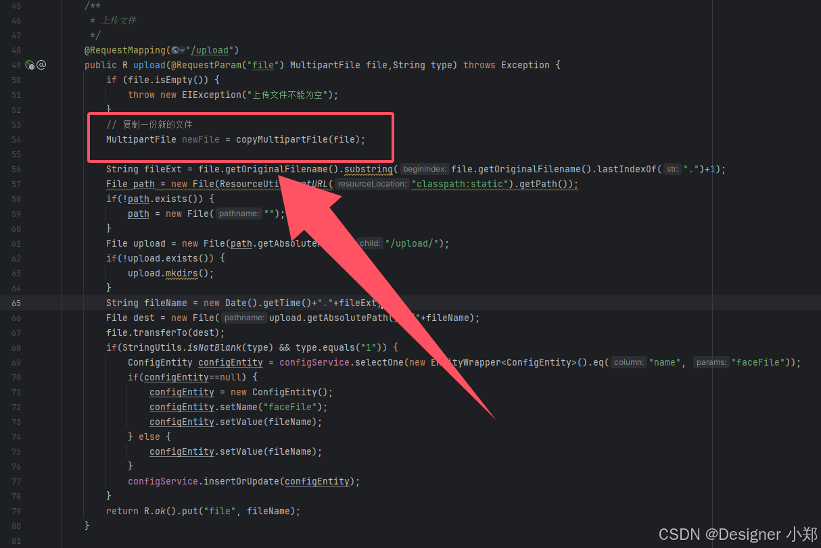Screen dimensions: 821x548
Task: Open the chevron dropdown beside the globe icon
Action: coord(183,50)
